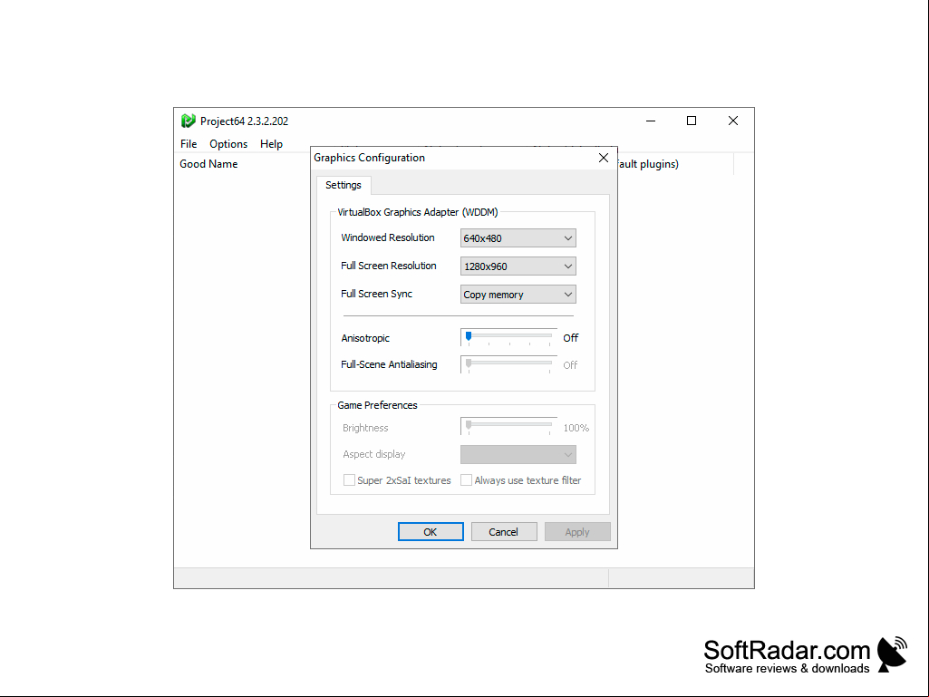Click the Anisotropic label

365,338
